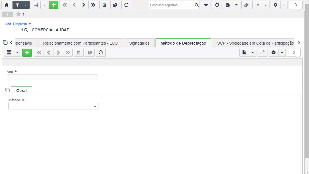Expand sub-panel grid view dropdown arrow
This screenshot has height=174, width=309.
[17, 52]
